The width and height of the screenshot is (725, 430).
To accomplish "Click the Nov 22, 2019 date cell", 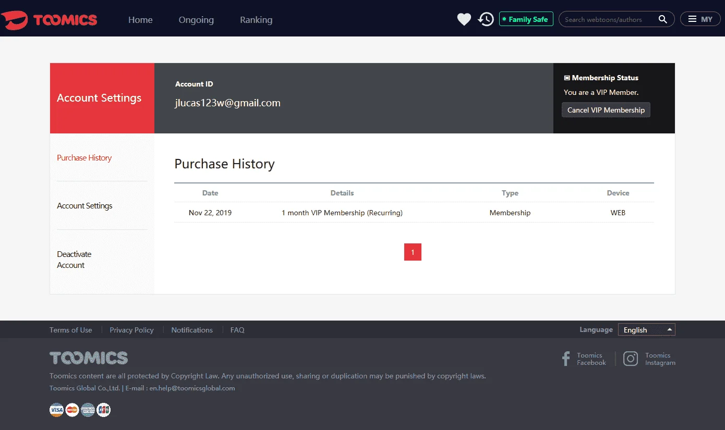I will 210,213.
